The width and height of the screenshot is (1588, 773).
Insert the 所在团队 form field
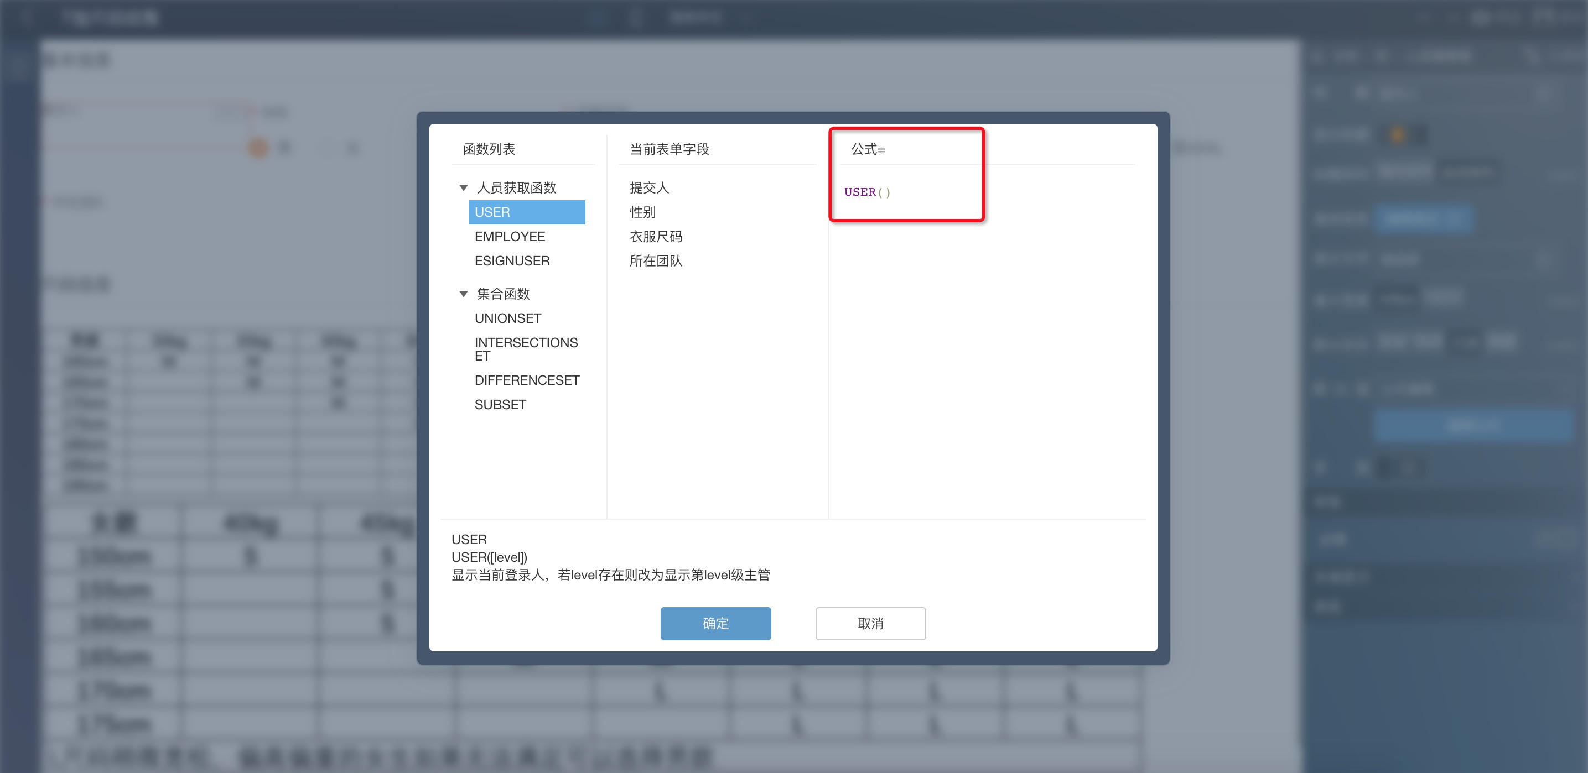tap(655, 261)
